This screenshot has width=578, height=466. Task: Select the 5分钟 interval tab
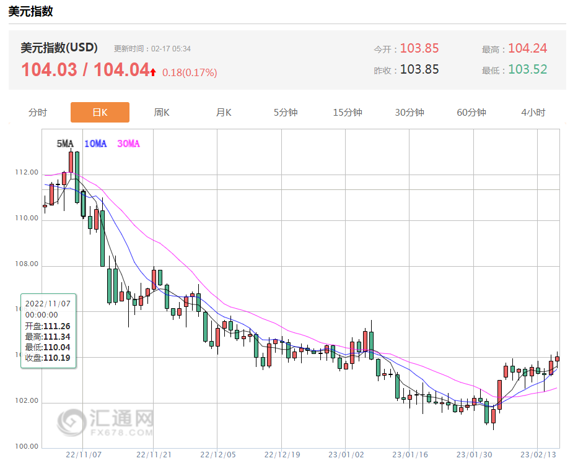pyautogui.click(x=286, y=113)
